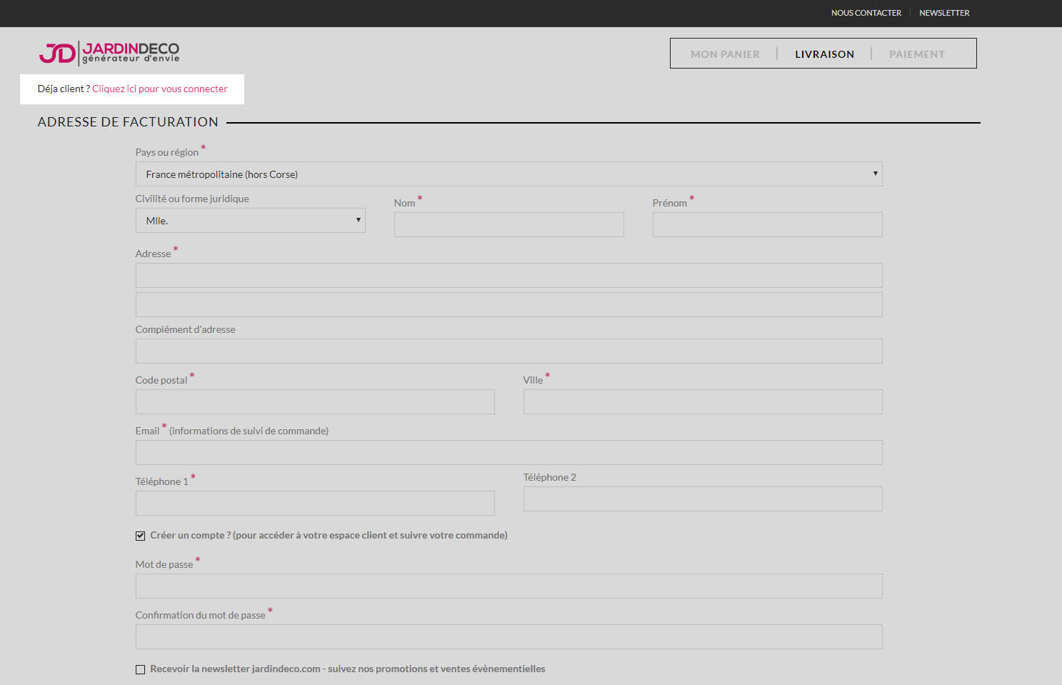
Task: Click into the Prénom field
Action: point(767,225)
